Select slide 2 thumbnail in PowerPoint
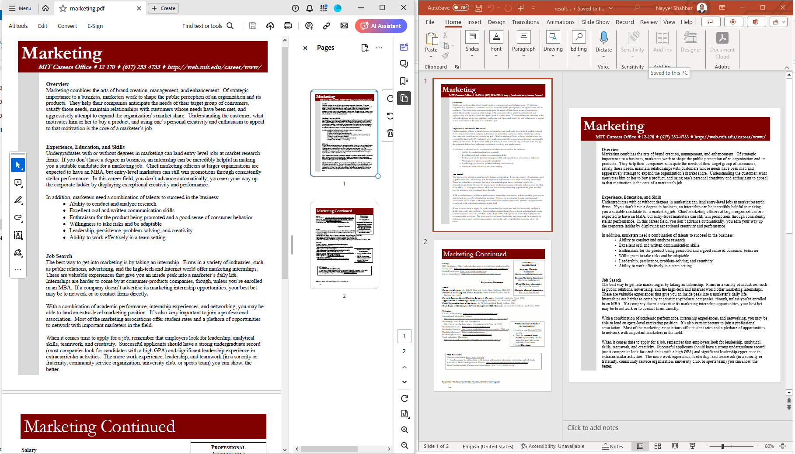 492,315
